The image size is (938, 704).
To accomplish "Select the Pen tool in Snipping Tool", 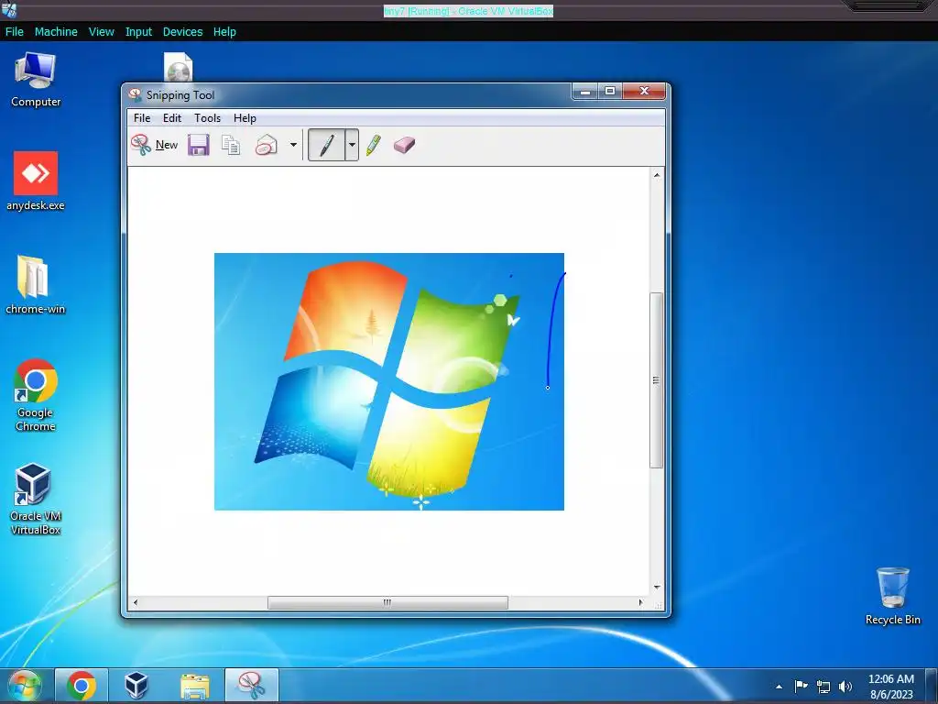I will [327, 145].
